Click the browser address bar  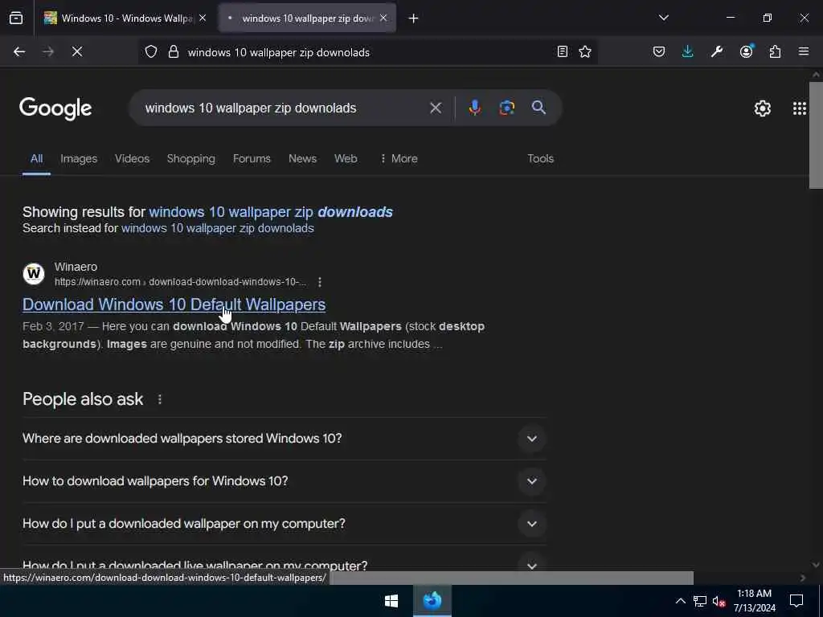click(x=367, y=52)
